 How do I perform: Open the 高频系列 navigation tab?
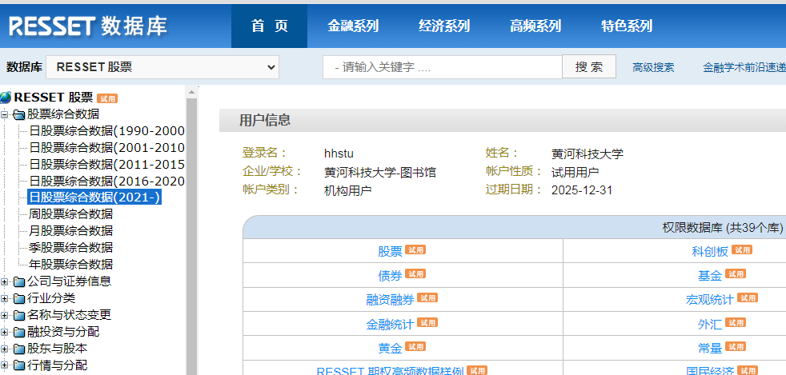535,26
